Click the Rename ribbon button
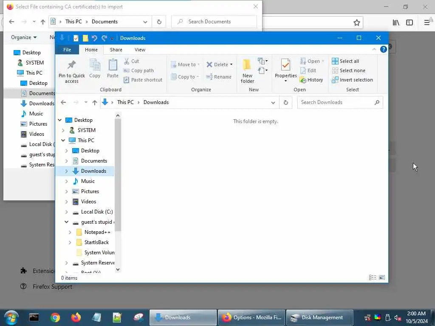Image resolution: width=435 pixels, height=326 pixels. coord(219,77)
